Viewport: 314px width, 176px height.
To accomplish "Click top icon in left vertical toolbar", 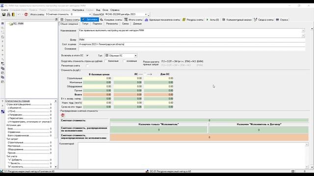I will click(2, 23).
